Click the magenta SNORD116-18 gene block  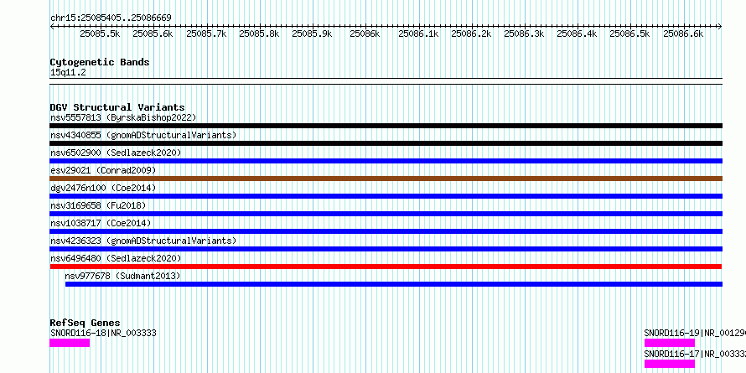pyautogui.click(x=70, y=343)
